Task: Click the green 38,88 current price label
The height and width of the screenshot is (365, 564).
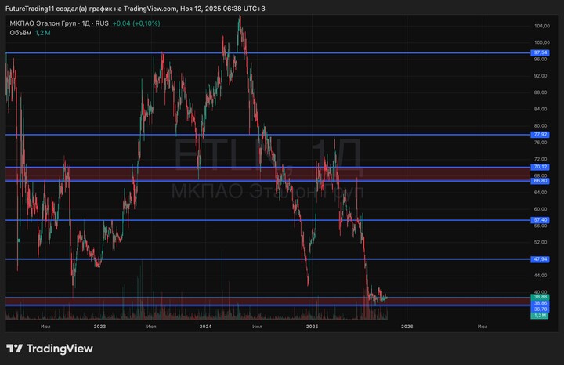Action: [x=540, y=297]
